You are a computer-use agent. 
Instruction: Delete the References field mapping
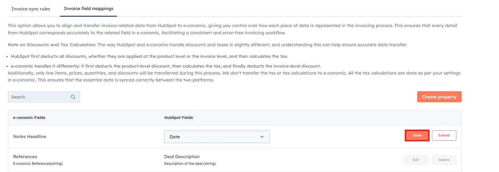point(444,160)
